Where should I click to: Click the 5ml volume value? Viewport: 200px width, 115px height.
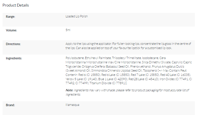tap(68, 30)
